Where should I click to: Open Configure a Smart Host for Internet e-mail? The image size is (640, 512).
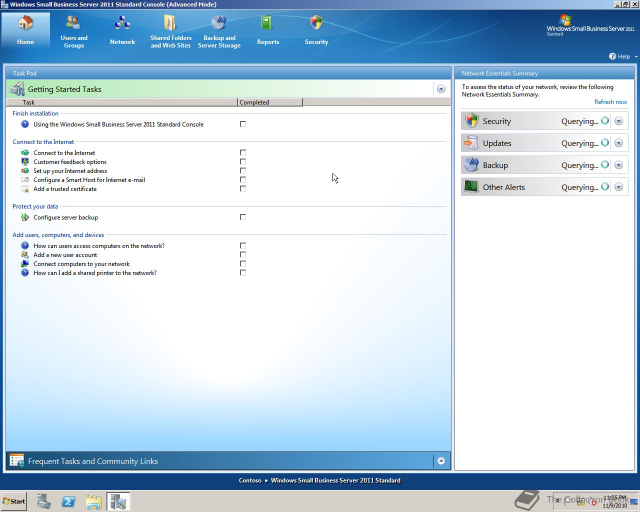89,180
